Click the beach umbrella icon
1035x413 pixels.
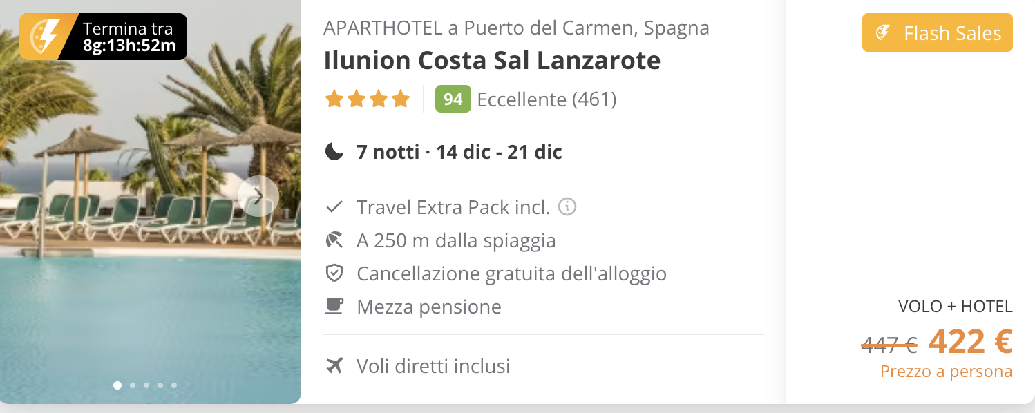(x=334, y=240)
